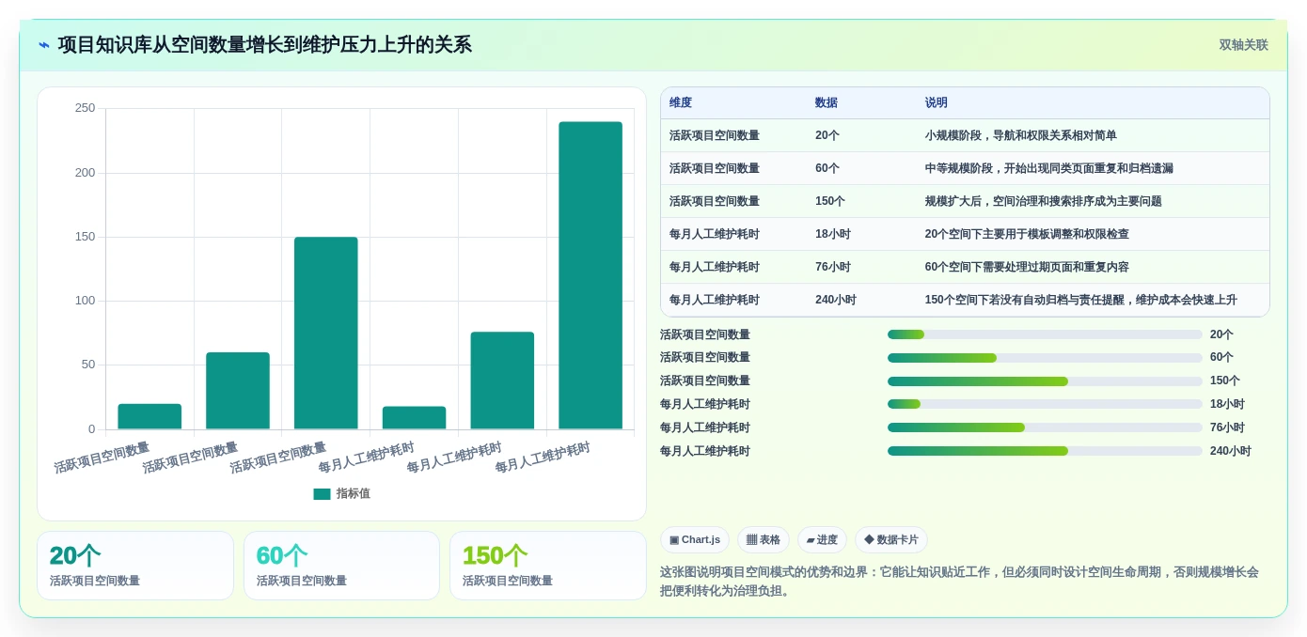Click the progress bar labeled 150个
This screenshot has height=637, width=1307.
1045,381
